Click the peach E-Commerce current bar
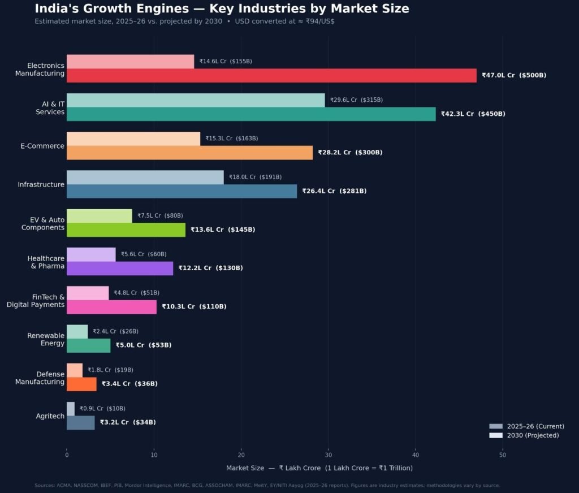579x493 pixels. 133,139
